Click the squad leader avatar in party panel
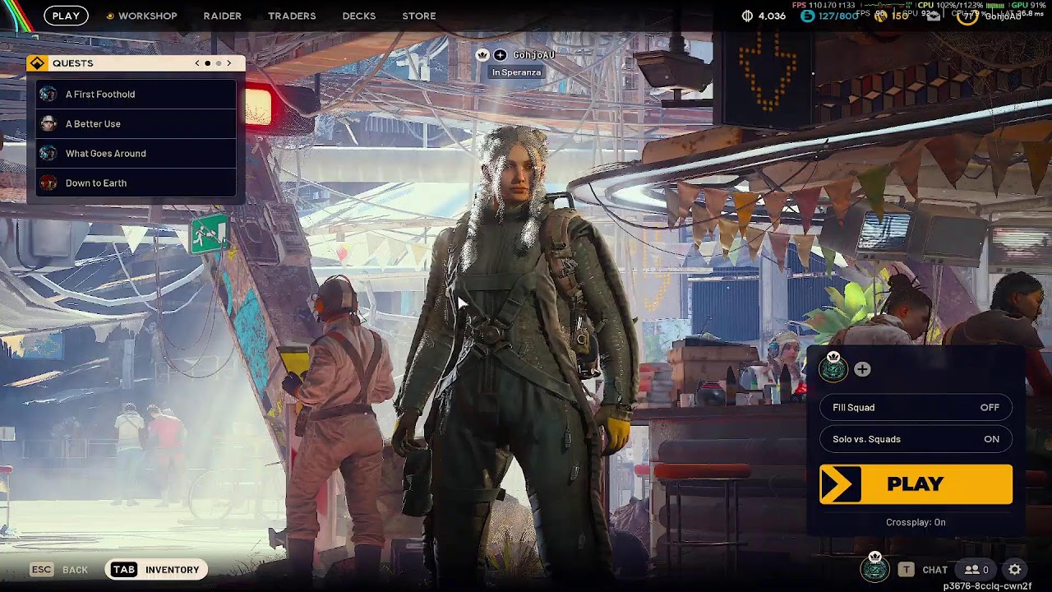Viewport: 1052px width, 592px height. [833, 369]
